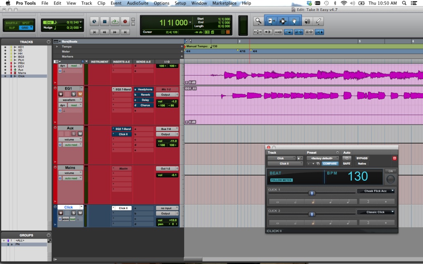Select the Scrubber speaker tool
This screenshot has width=423, height=264.
tap(307, 21)
